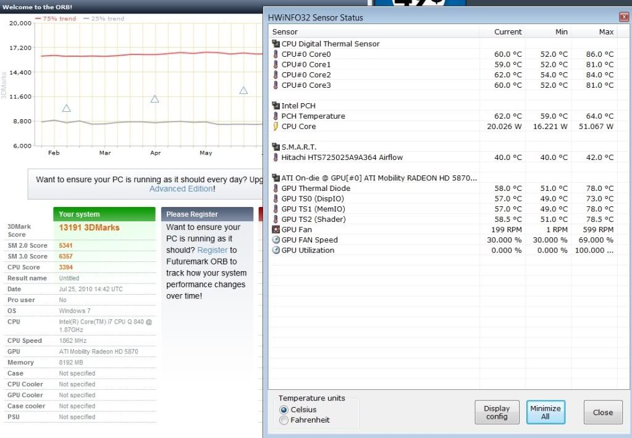Click the Hitachi HTS725025A9A364 Airflow label
The image size is (632, 438).
click(x=342, y=158)
